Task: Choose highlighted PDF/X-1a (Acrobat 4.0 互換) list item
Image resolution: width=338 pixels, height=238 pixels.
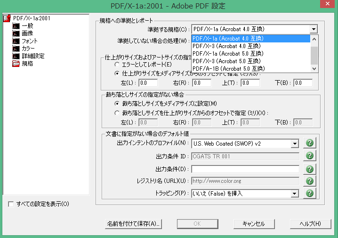Action: point(251,39)
